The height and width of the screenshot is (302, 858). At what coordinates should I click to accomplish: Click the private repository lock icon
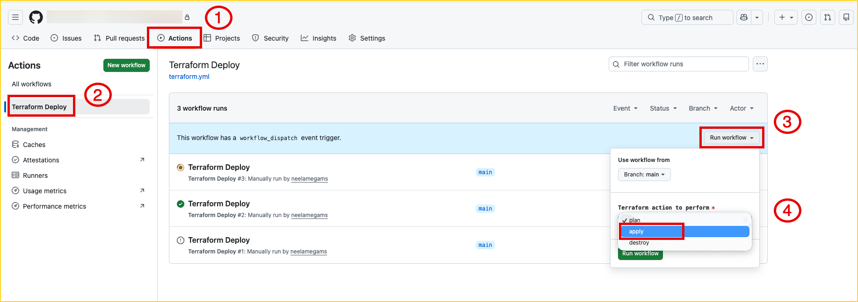(187, 17)
